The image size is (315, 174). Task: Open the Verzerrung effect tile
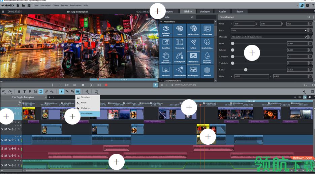(180, 44)
